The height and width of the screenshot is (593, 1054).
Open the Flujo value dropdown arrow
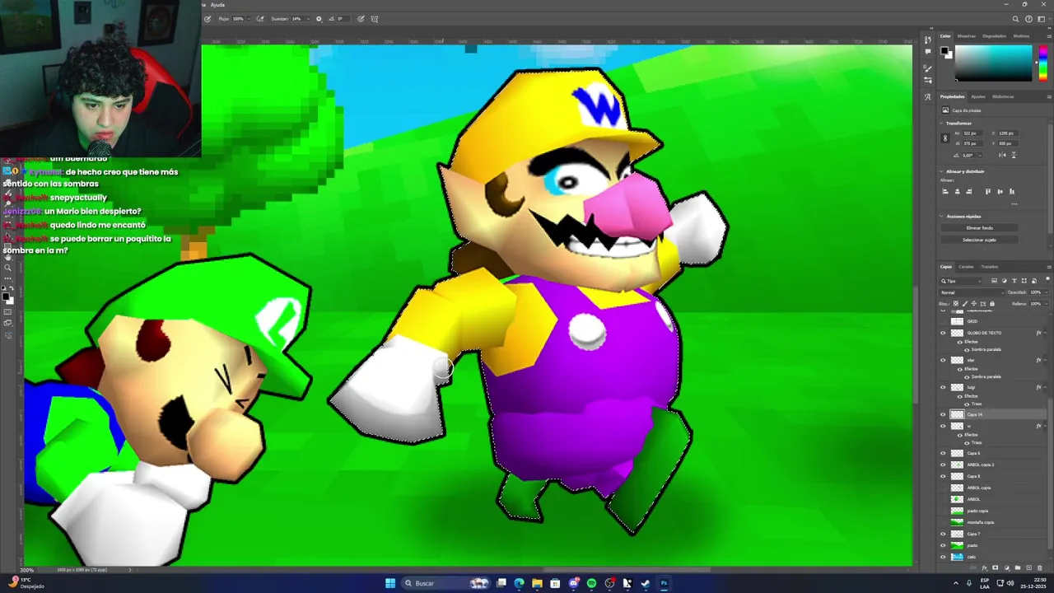(x=248, y=18)
